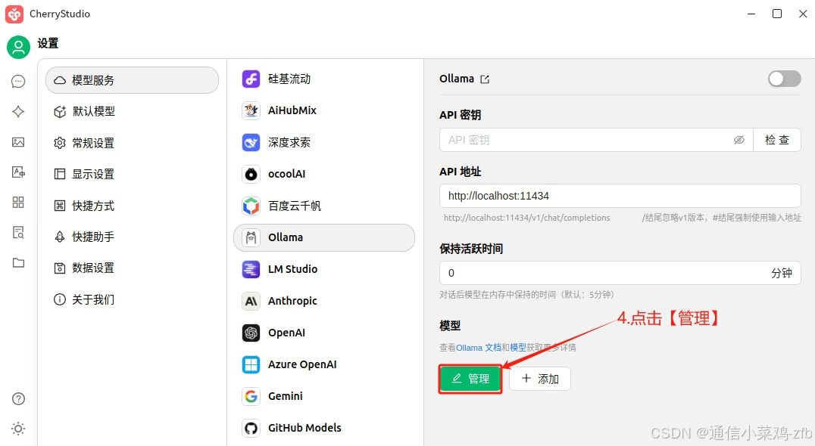Click the 添加 model button
Screen dimensions: 815x446
click(x=540, y=379)
